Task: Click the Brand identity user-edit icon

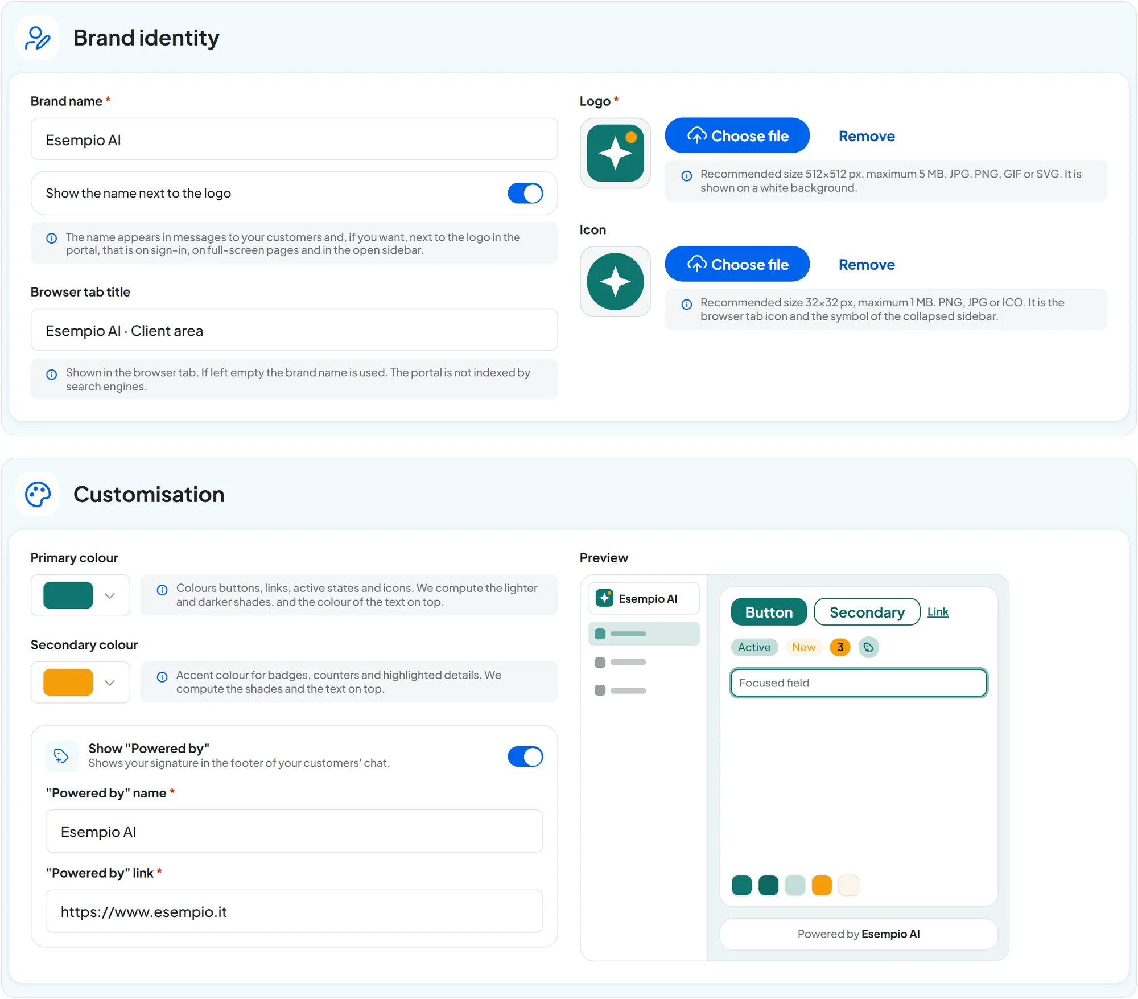Action: click(x=38, y=38)
